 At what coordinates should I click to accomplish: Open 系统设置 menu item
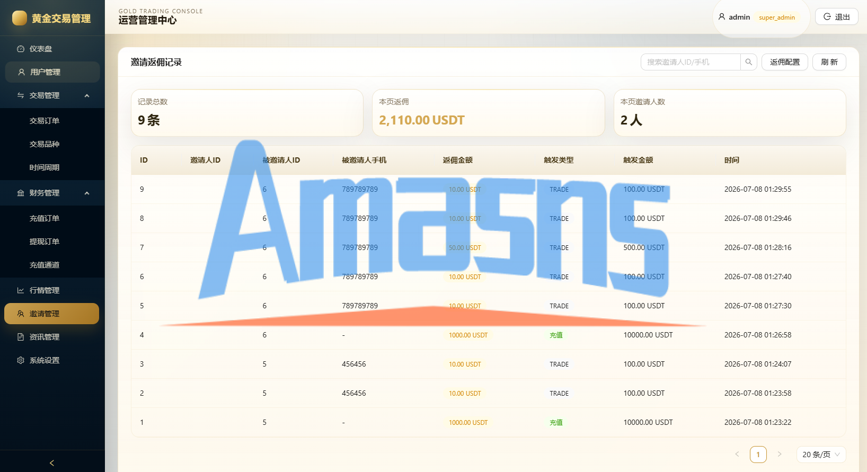coord(52,360)
